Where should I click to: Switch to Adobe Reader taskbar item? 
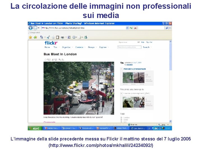52,128
